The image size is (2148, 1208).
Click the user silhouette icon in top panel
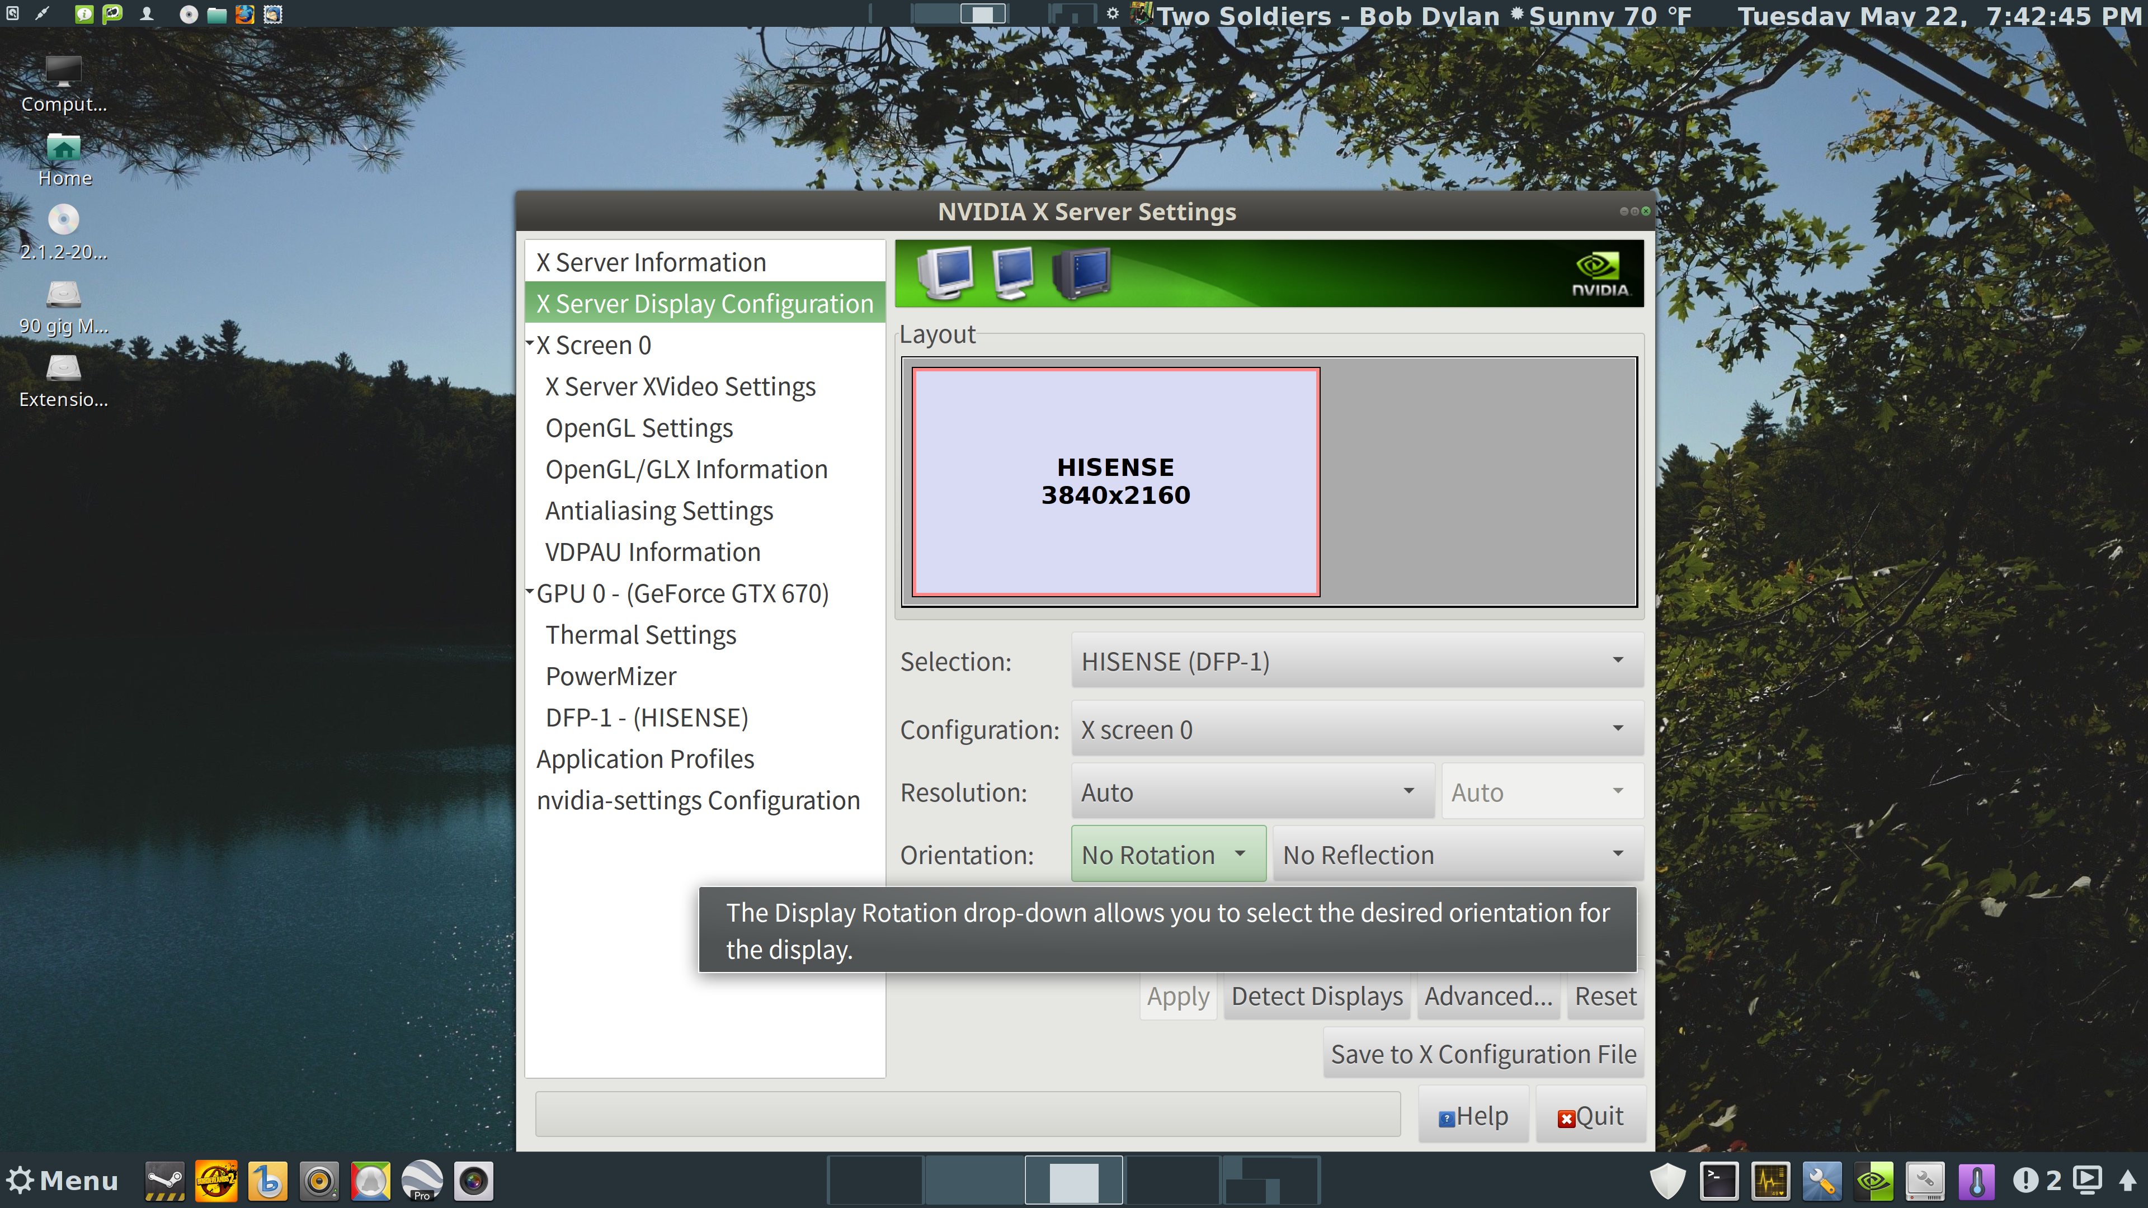coord(147,14)
